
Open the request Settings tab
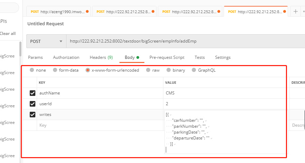click(x=223, y=57)
